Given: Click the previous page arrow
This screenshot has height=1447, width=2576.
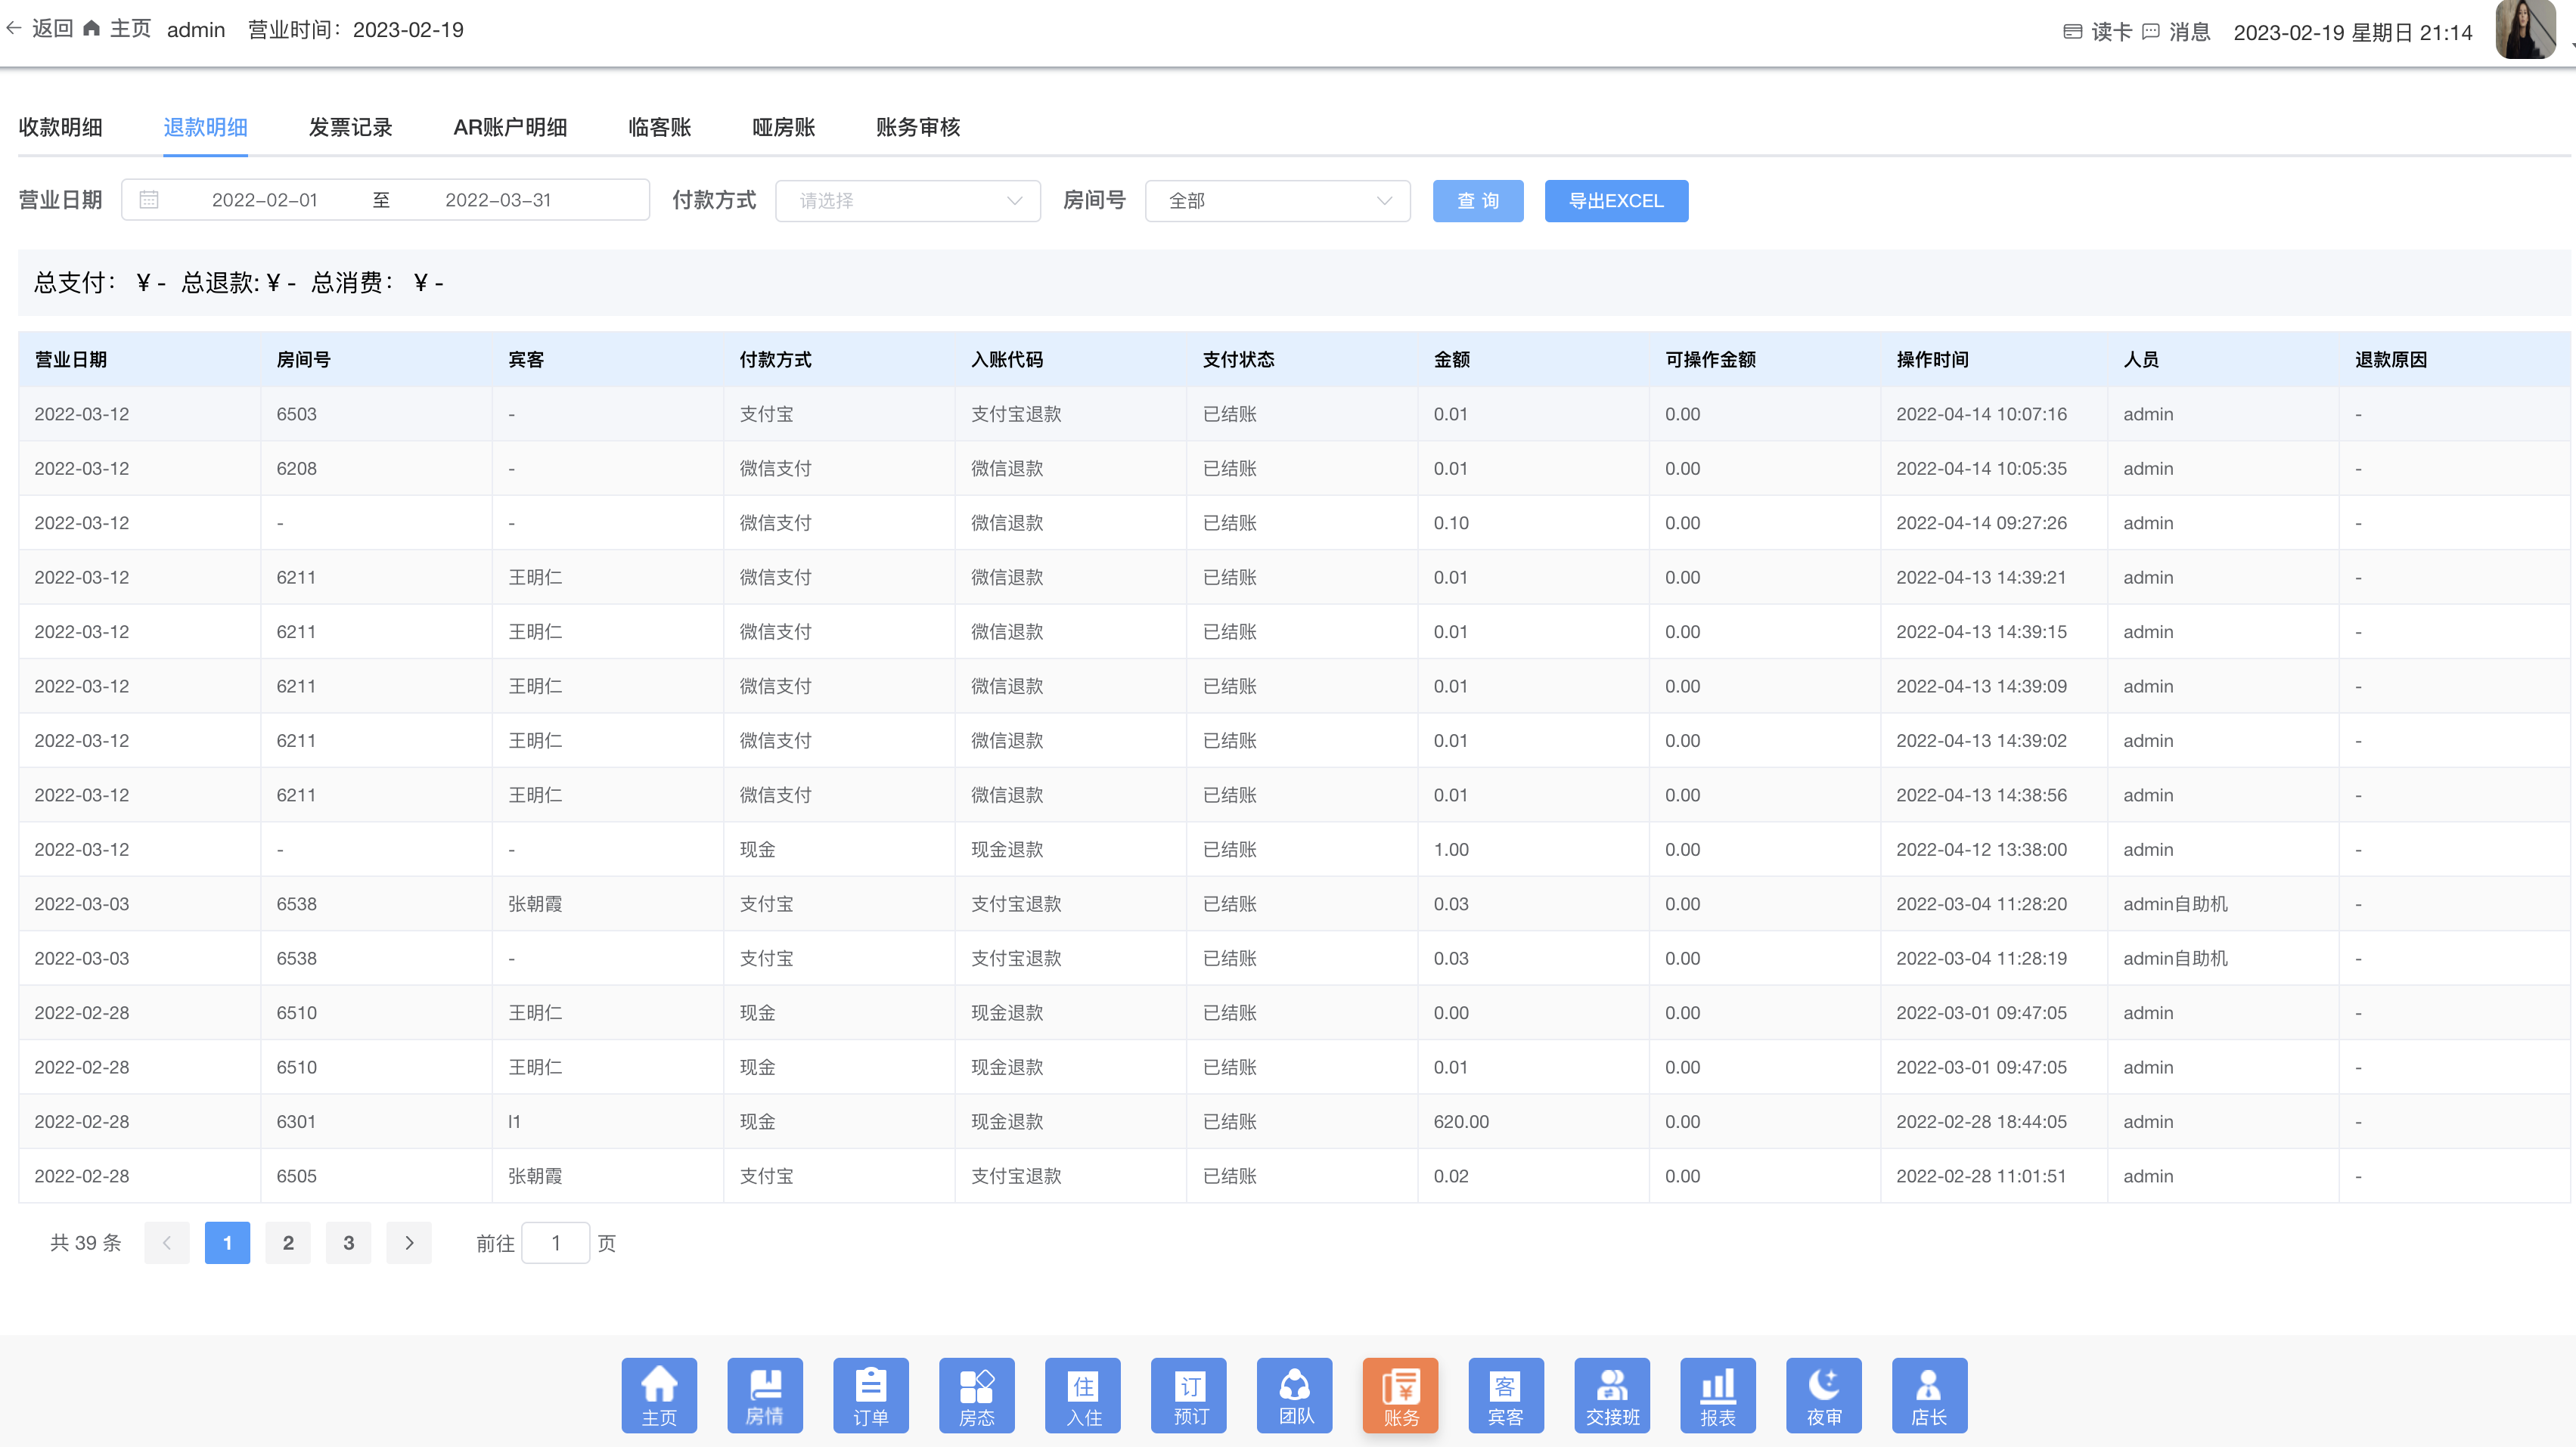Looking at the screenshot, I should point(167,1242).
